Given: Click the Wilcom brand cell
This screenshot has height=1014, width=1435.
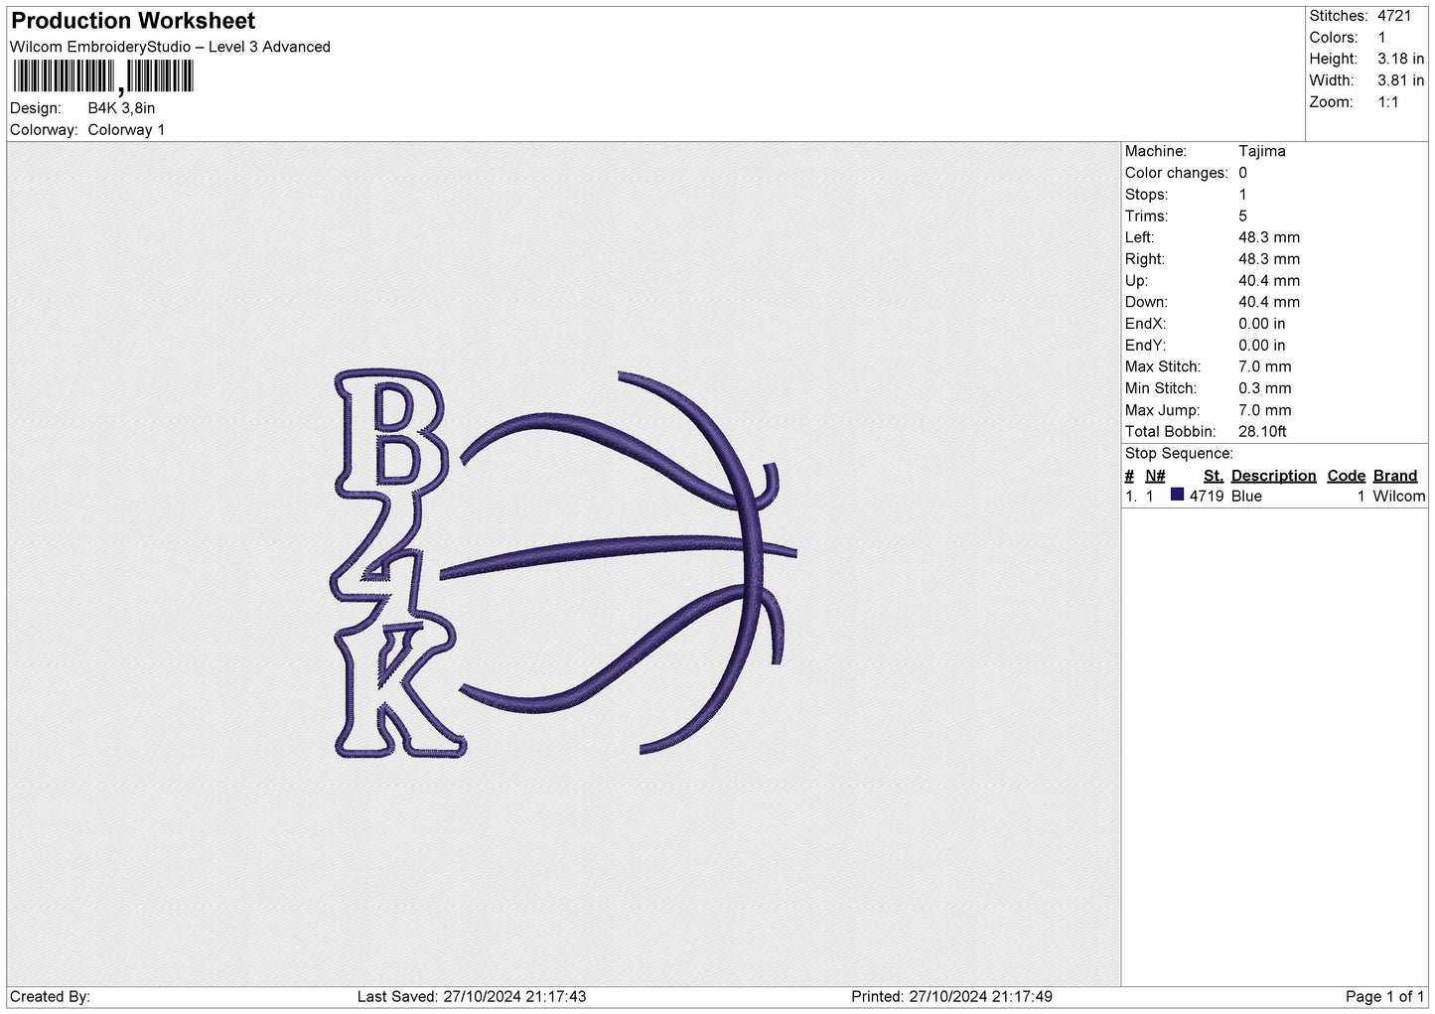Looking at the screenshot, I should pos(1398,497).
